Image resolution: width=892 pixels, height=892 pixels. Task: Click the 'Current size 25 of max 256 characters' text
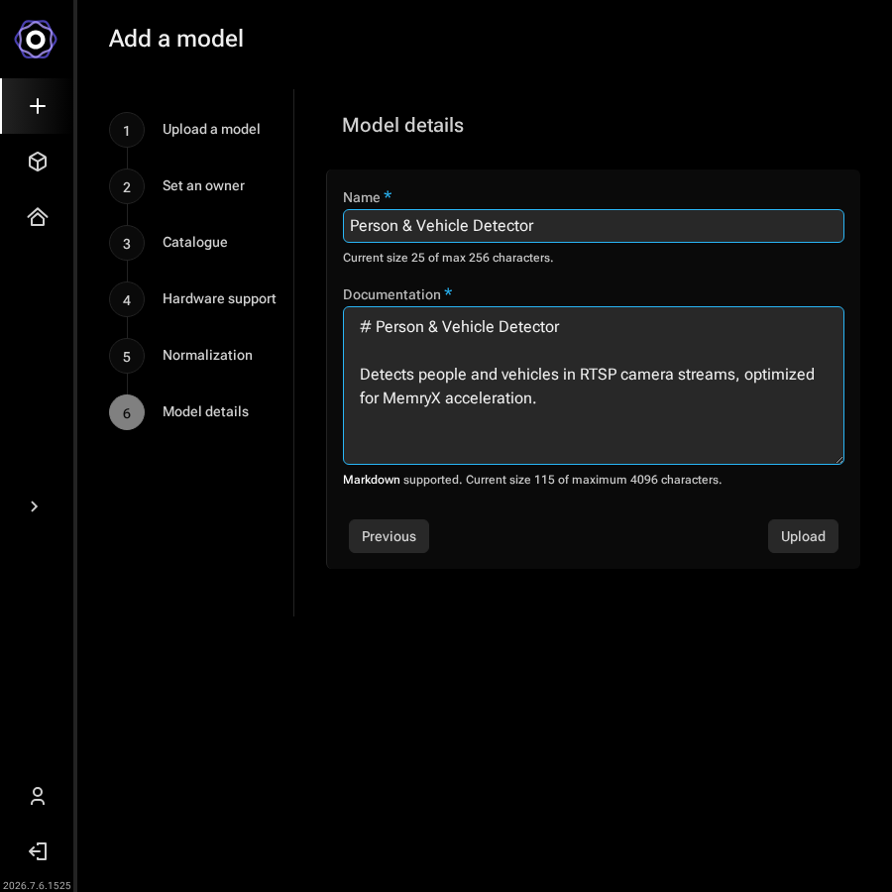[x=448, y=258]
